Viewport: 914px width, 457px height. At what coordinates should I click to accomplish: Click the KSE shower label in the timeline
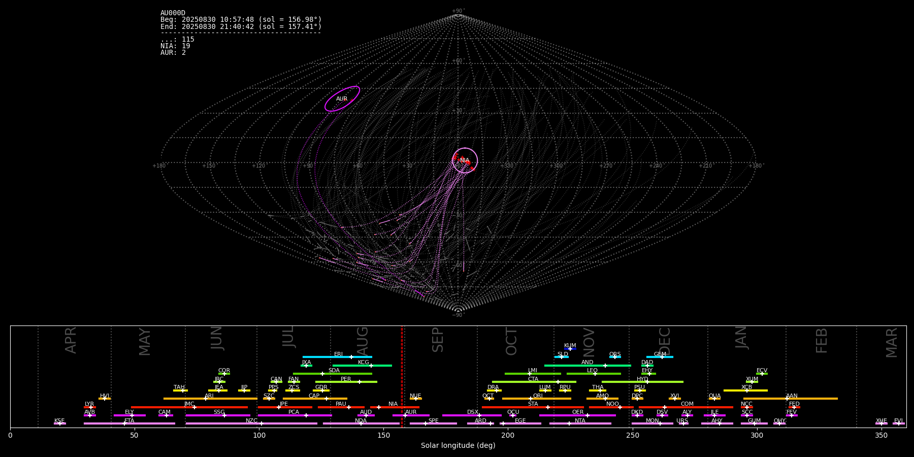tap(59, 421)
